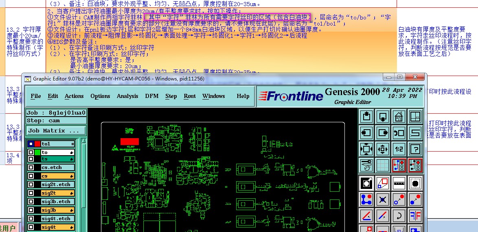The image size is (478, 232).
Task: Click the Step: cam field
Action: tap(56, 120)
